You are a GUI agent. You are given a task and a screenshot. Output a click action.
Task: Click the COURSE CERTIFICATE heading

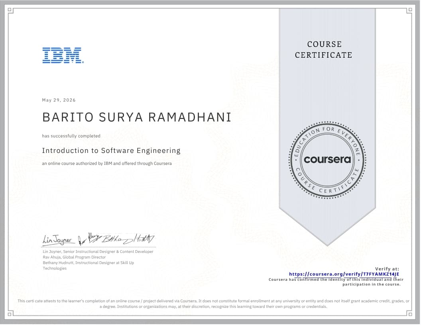pos(324,50)
